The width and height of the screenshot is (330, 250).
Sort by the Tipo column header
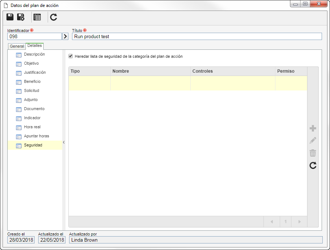point(90,71)
